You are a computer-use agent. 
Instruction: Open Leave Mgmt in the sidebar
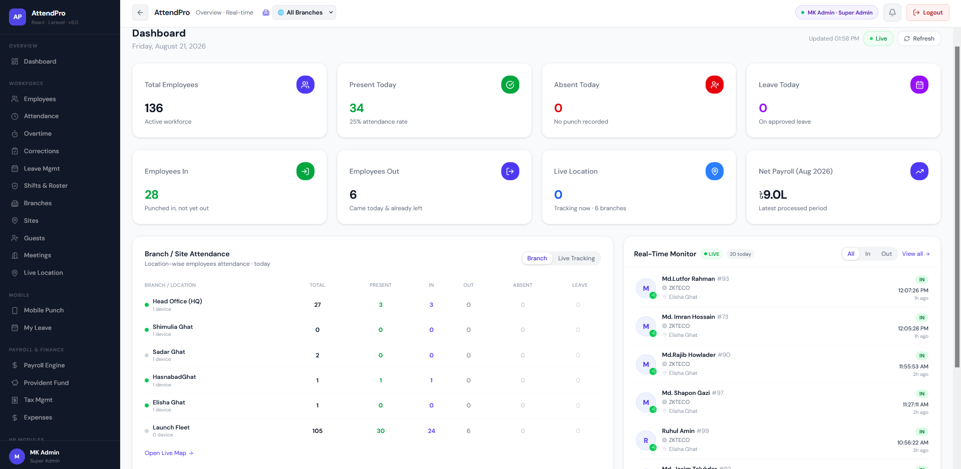pos(60,169)
